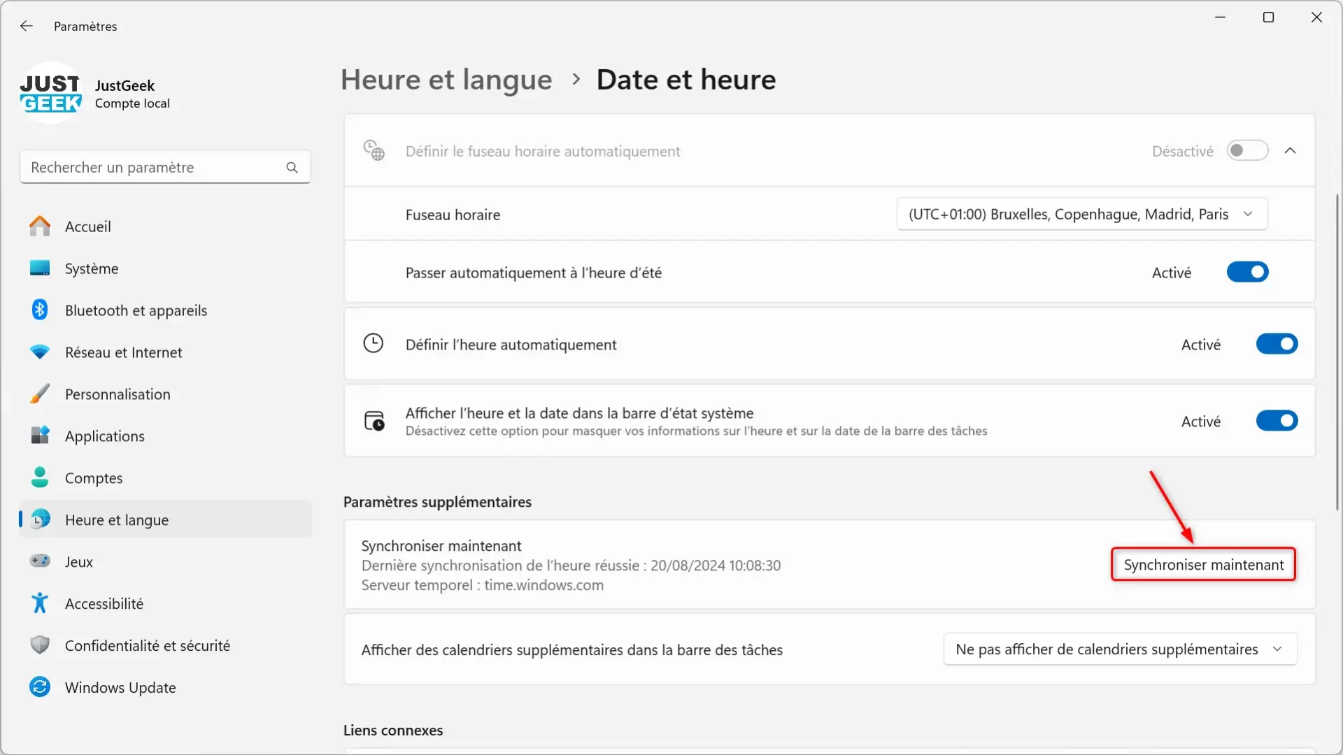Viewport: 1343px width, 755px height.
Task: Open Accessibilité settings
Action: pyautogui.click(x=166, y=604)
